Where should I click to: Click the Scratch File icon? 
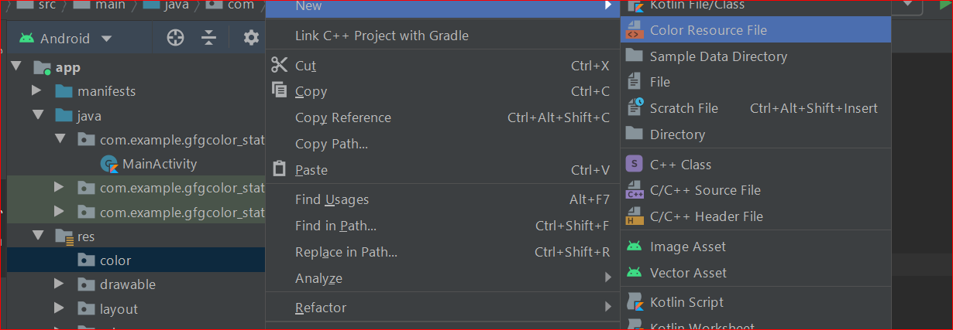pos(635,108)
